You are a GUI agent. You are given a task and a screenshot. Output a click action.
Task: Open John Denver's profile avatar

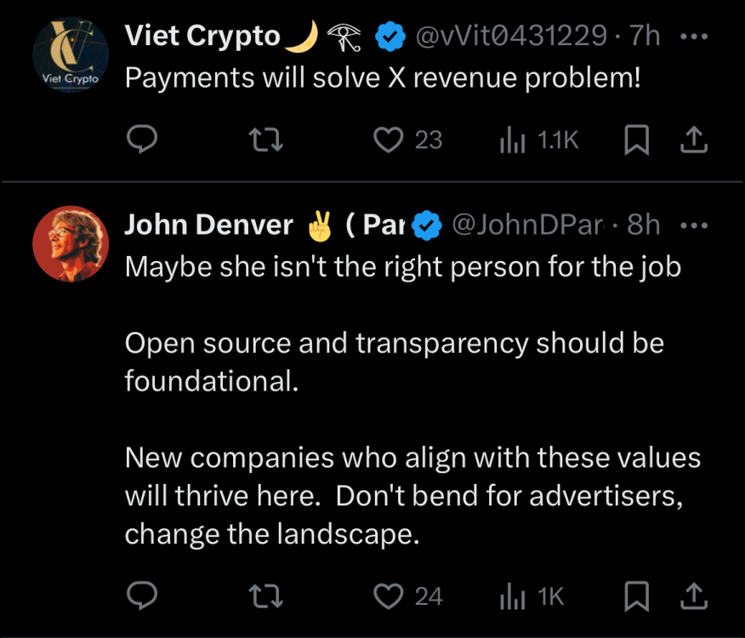[71, 244]
